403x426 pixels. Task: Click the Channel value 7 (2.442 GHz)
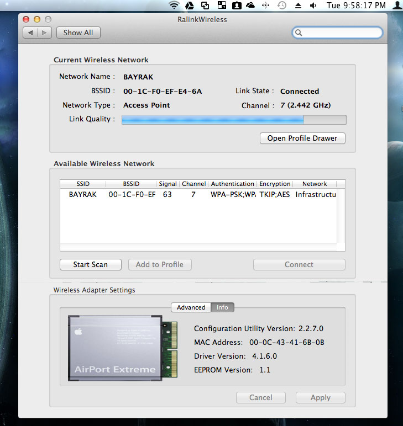306,105
